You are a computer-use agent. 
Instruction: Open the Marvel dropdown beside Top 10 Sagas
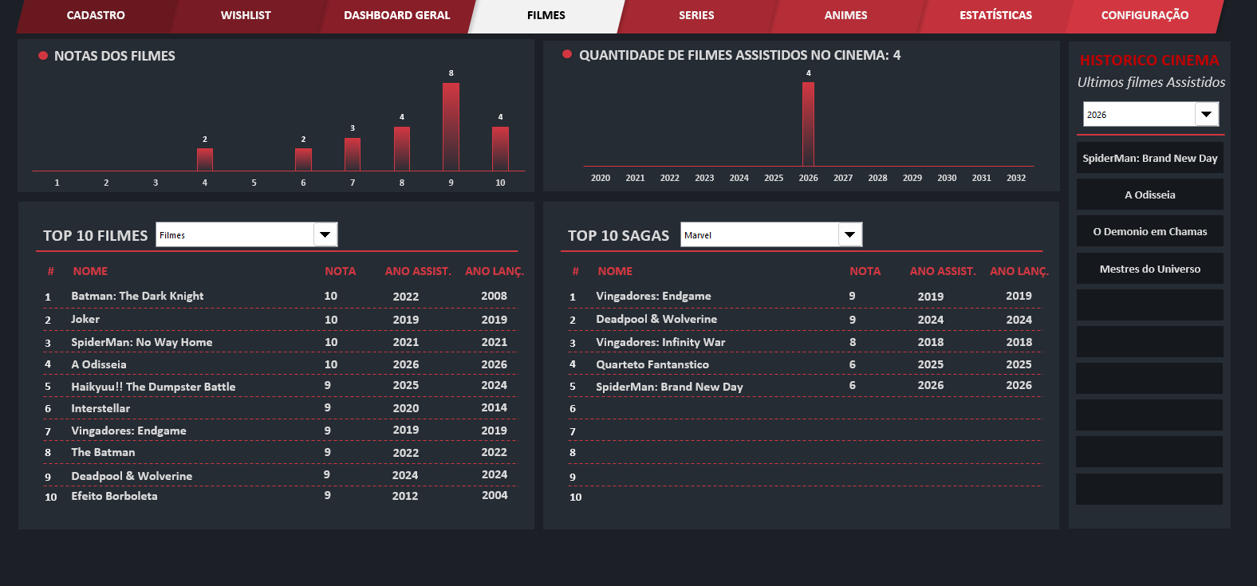(849, 234)
